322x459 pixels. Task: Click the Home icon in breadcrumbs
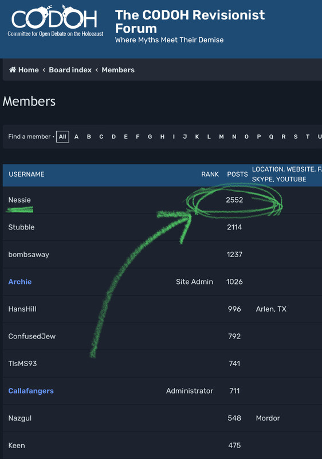click(x=13, y=69)
